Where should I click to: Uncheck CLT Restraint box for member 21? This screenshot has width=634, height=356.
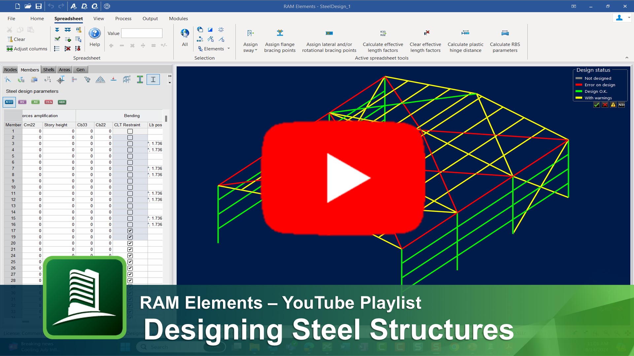coord(130,250)
